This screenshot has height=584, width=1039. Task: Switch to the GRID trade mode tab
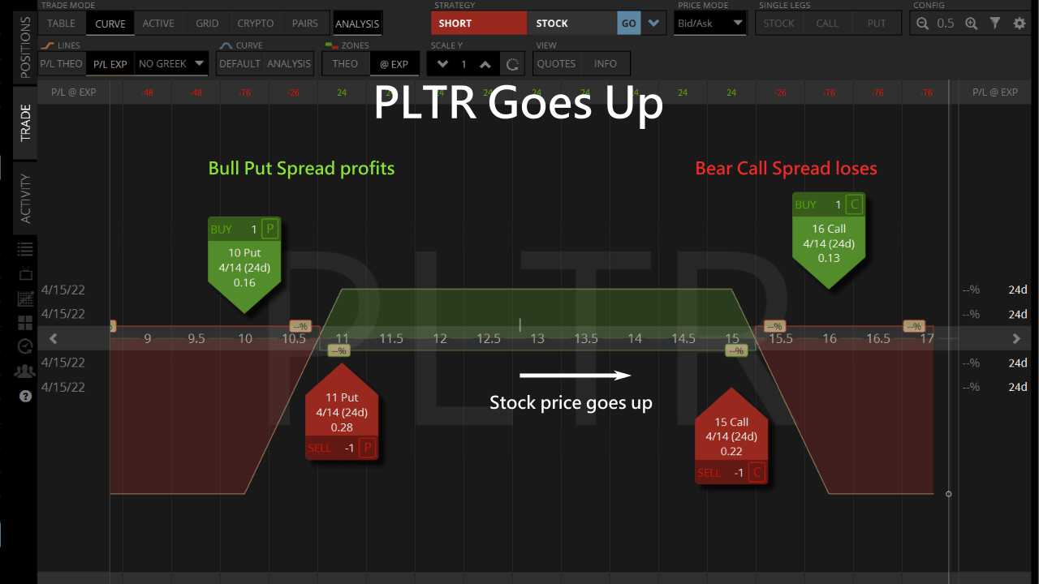tap(207, 24)
